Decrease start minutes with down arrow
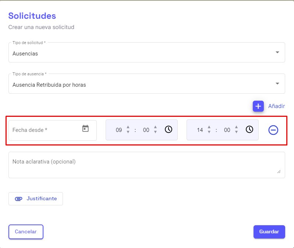The width and height of the screenshot is (294, 248). 155,132
